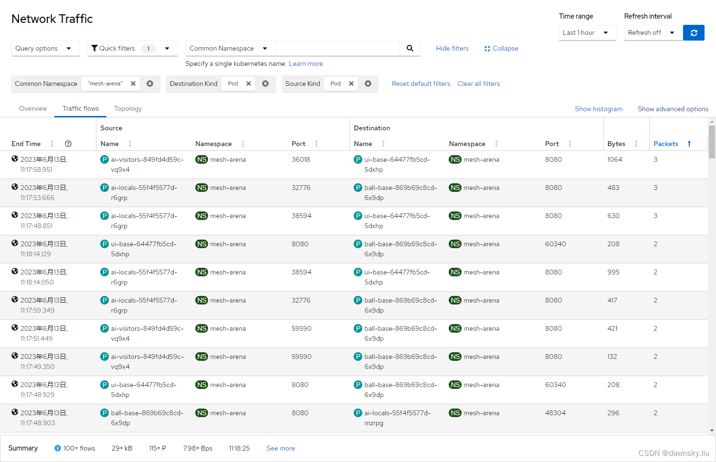Screen dimensions: 716x462
Task: Click NS badge in source of 11:17:53.666 row
Action: [201, 188]
